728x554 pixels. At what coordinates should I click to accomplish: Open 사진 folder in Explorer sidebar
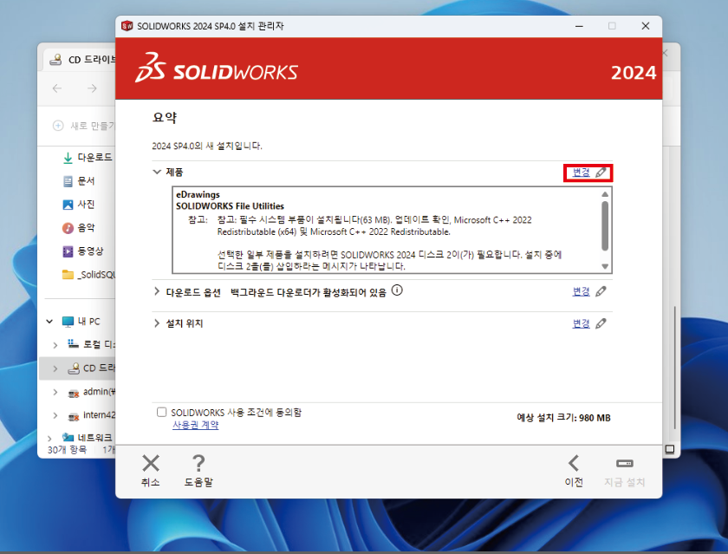click(79, 205)
